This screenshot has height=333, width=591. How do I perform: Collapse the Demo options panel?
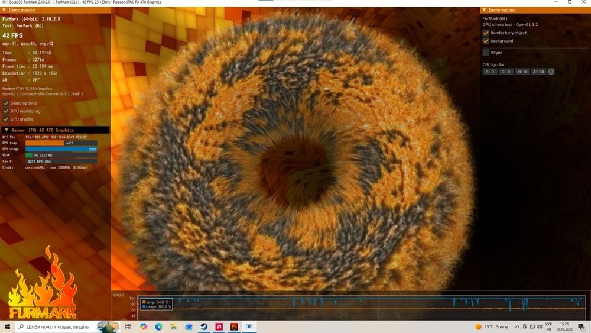(485, 10)
